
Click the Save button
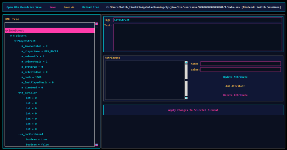point(52,7)
